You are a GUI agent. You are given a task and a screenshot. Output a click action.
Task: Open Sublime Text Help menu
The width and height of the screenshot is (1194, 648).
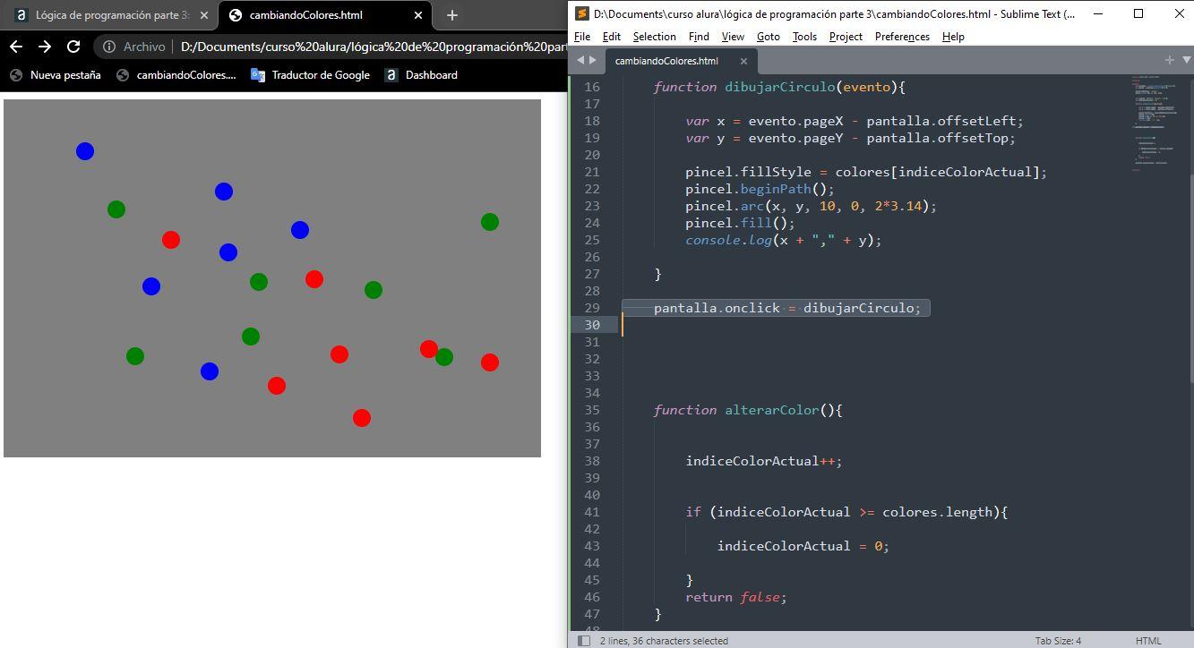click(x=953, y=37)
